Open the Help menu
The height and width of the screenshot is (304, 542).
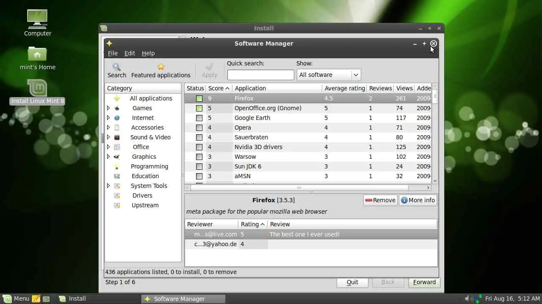148,53
